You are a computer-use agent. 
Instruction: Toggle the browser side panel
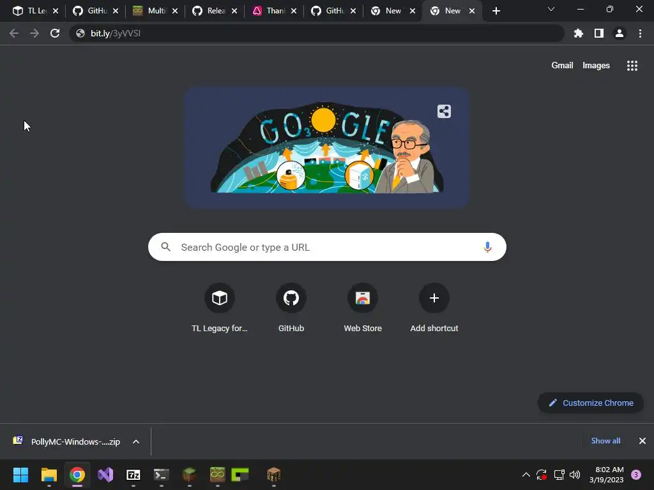599,33
